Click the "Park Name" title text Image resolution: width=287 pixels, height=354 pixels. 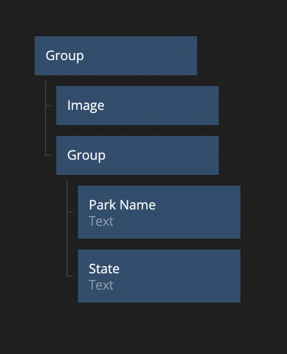tap(122, 205)
